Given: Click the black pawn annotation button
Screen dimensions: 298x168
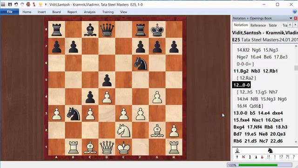Looking at the screenshot, I should (256, 157).
